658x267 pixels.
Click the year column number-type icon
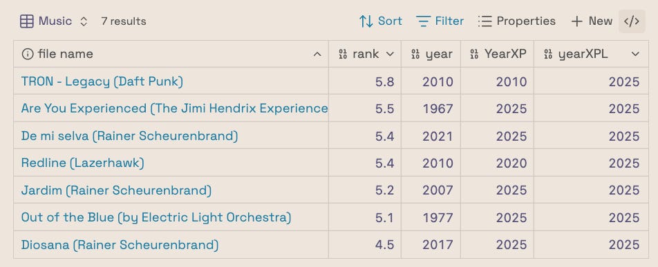coord(415,54)
